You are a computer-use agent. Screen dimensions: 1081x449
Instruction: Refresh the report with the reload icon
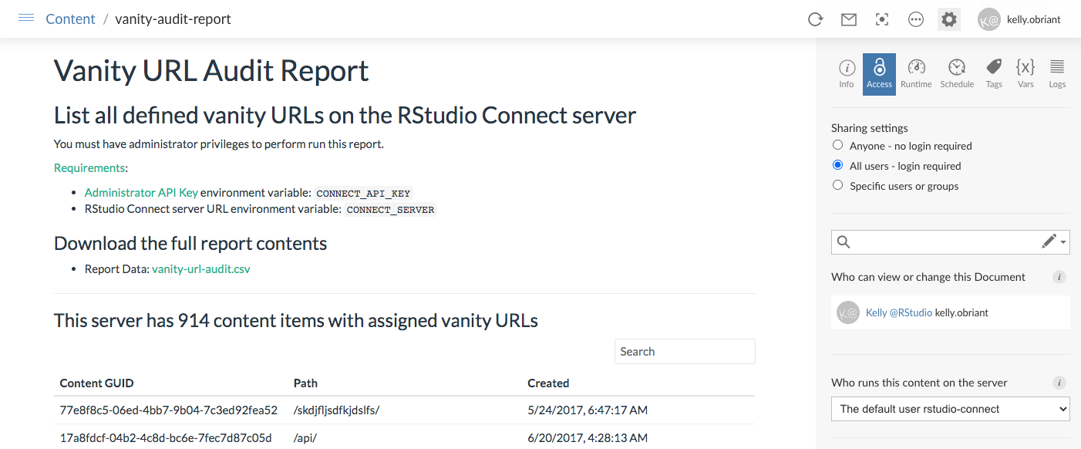point(815,19)
